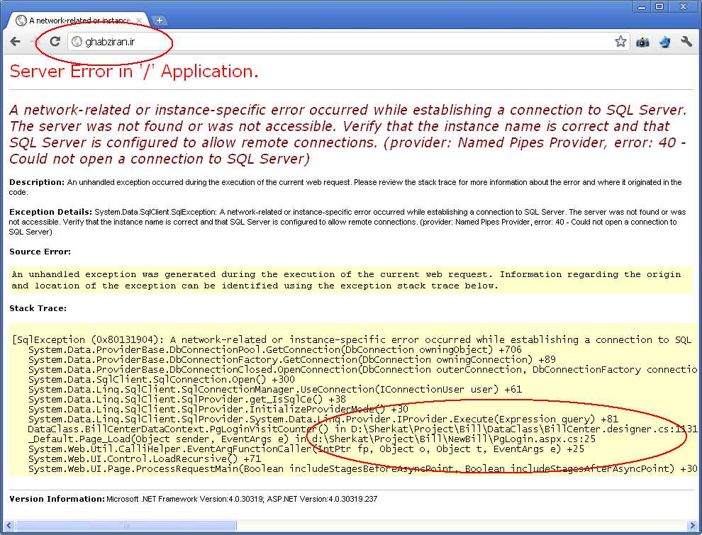Close the browser window

[x=683, y=6]
